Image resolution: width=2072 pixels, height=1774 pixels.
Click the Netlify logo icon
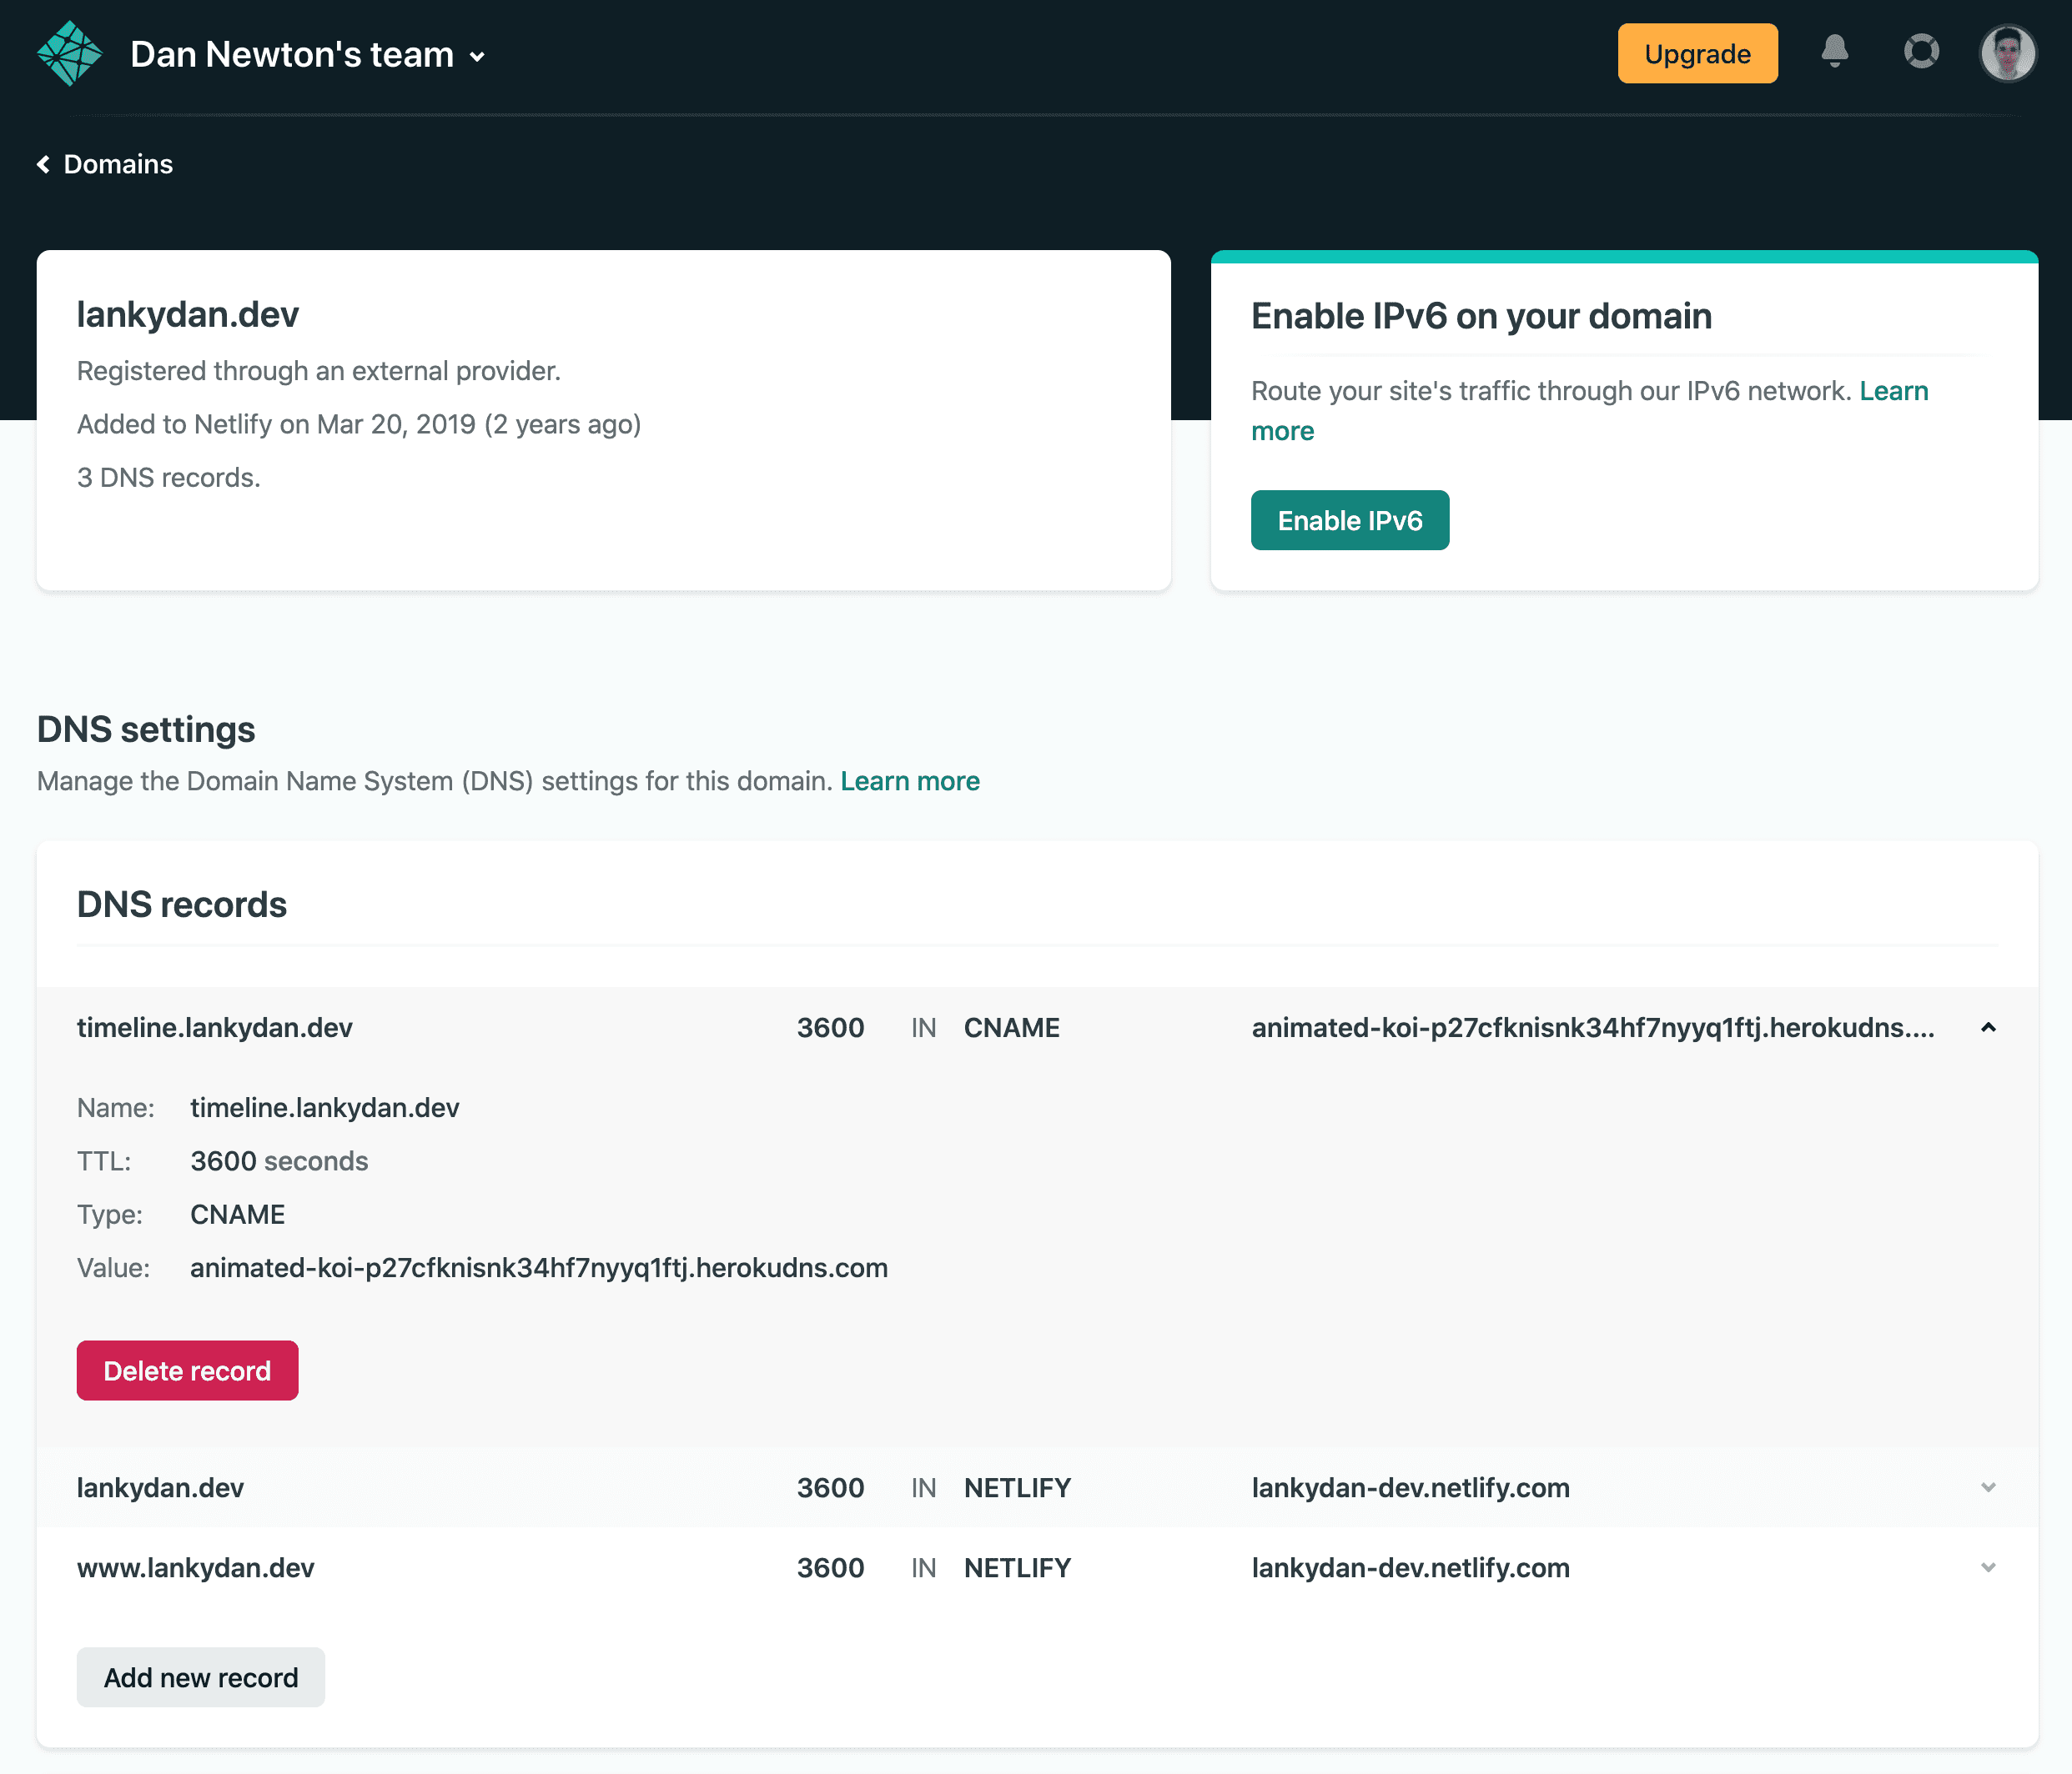[x=69, y=54]
